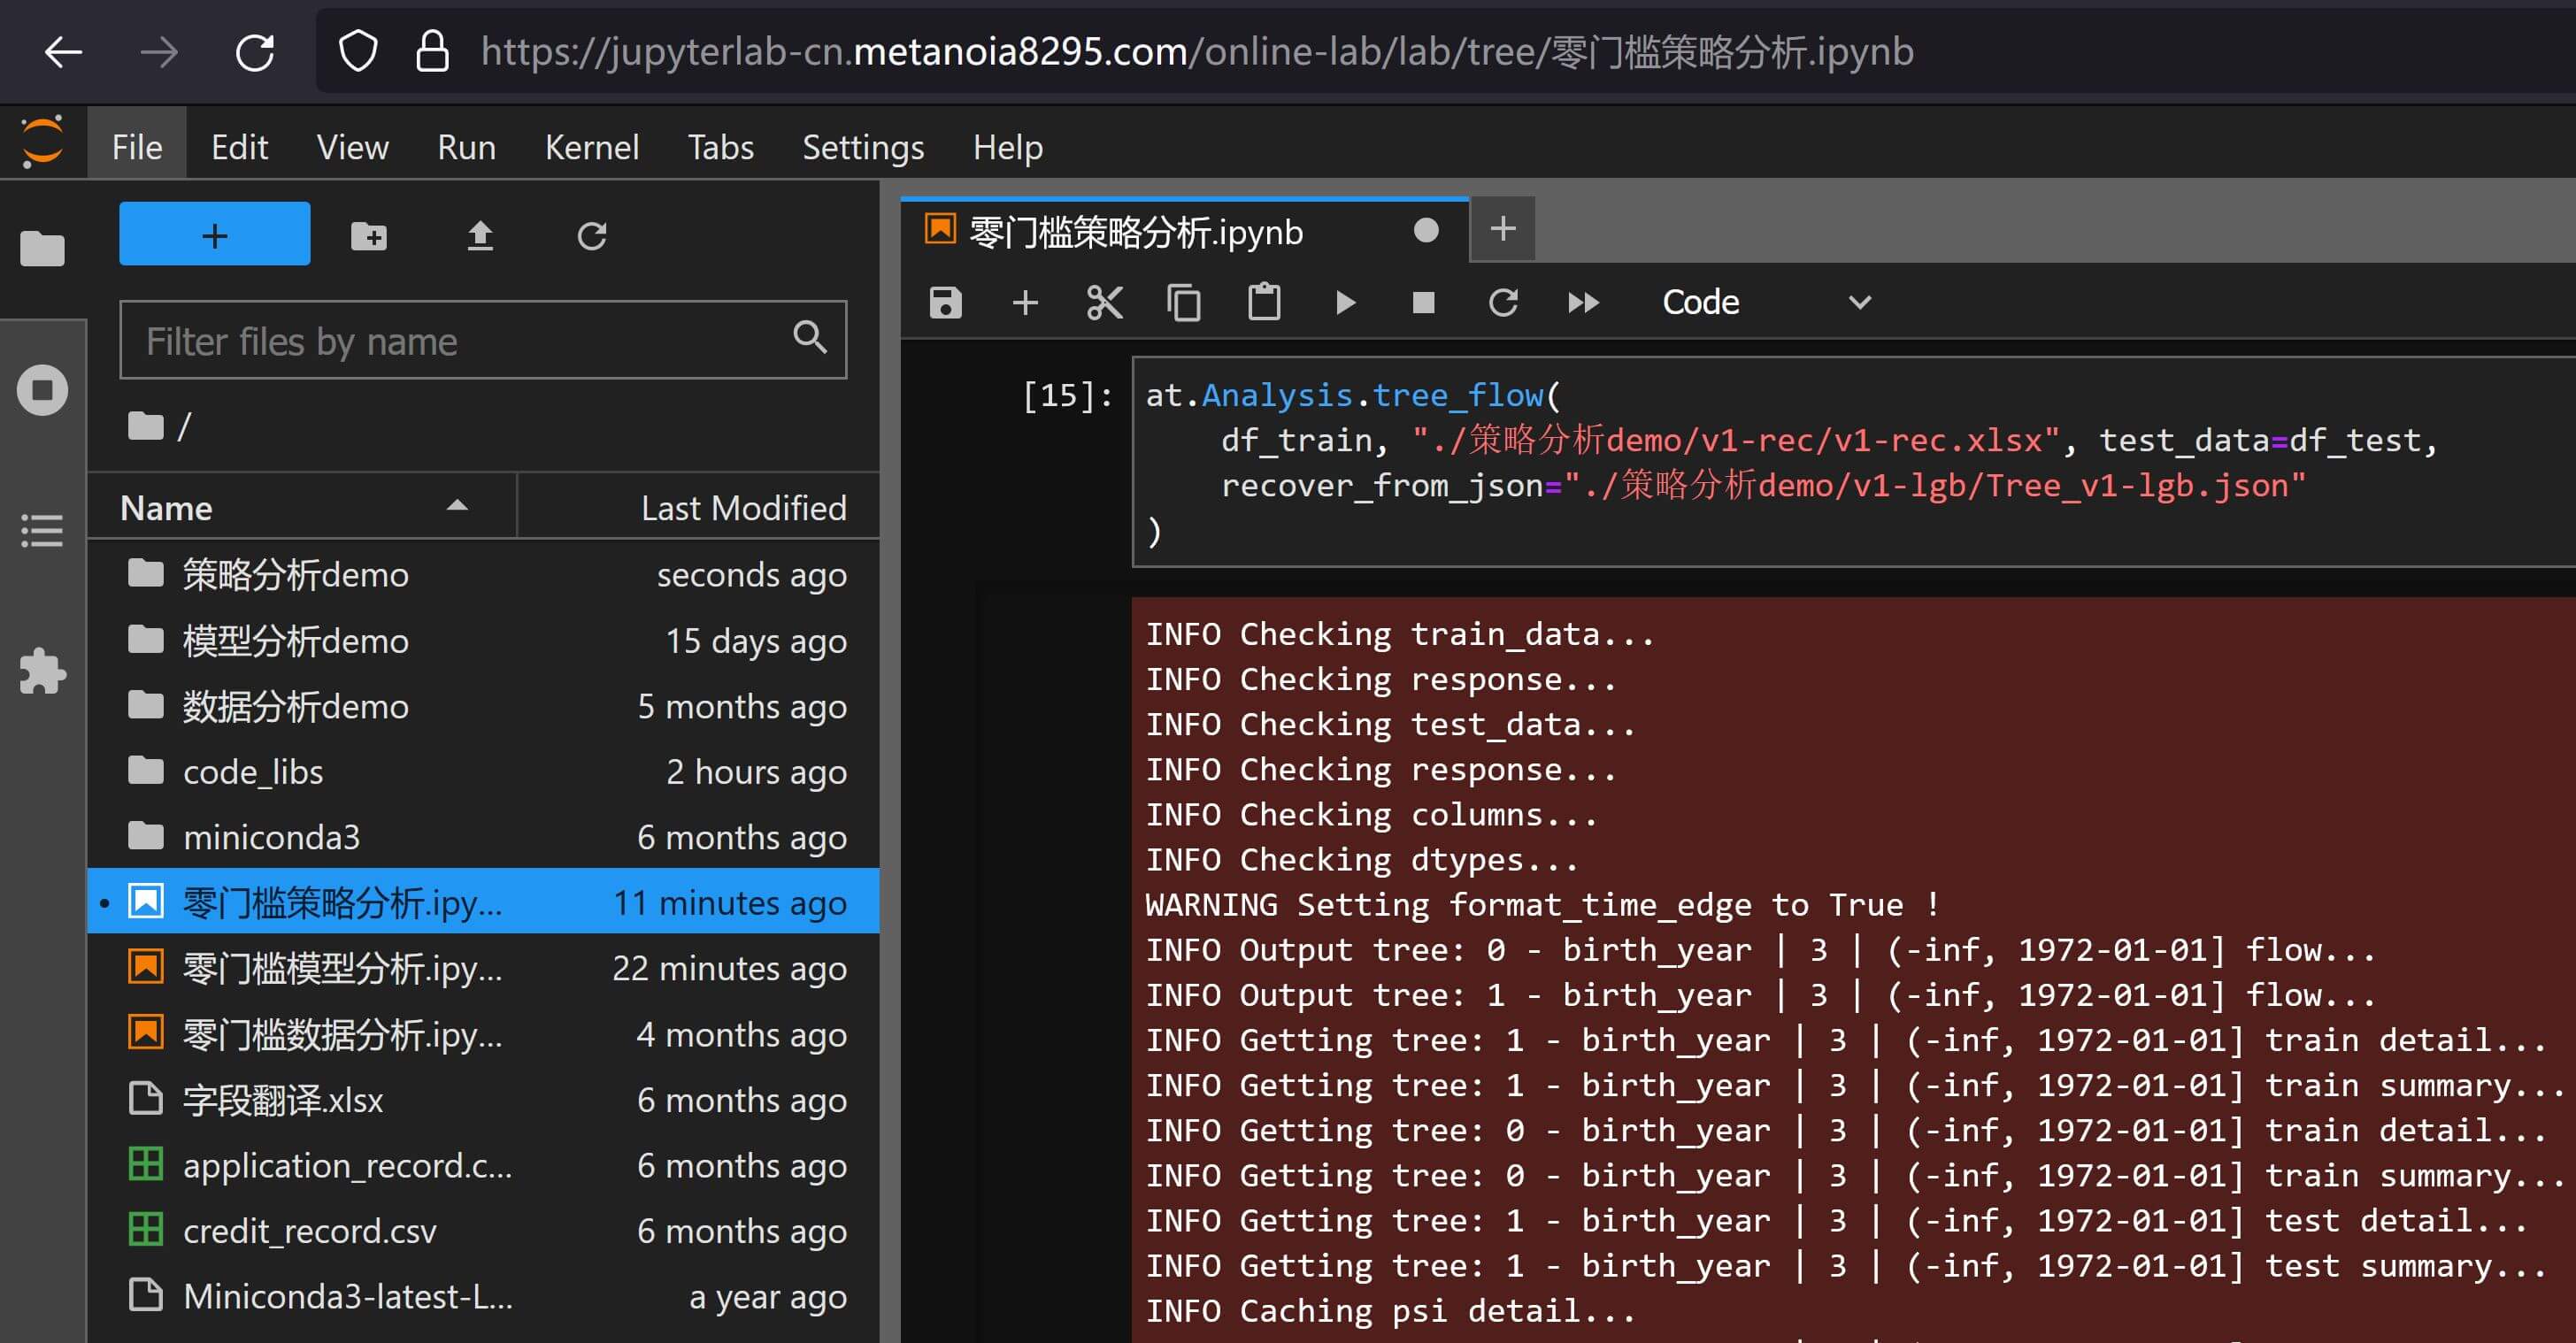Screen dimensions: 2576x1343
Task: Show the Table of Contents panel
Action: click(x=42, y=530)
